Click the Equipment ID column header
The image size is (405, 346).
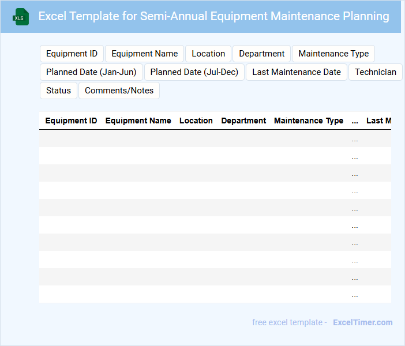(x=71, y=121)
